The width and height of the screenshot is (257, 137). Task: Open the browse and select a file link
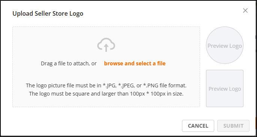tap(135, 63)
